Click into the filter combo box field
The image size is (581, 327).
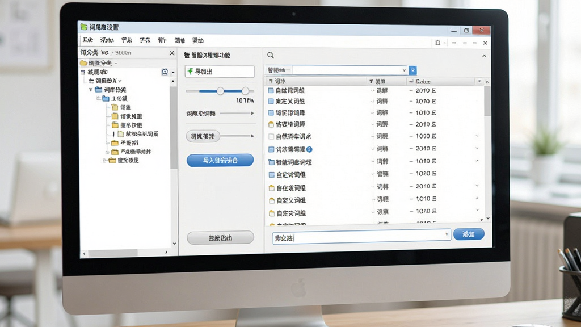[x=347, y=70]
